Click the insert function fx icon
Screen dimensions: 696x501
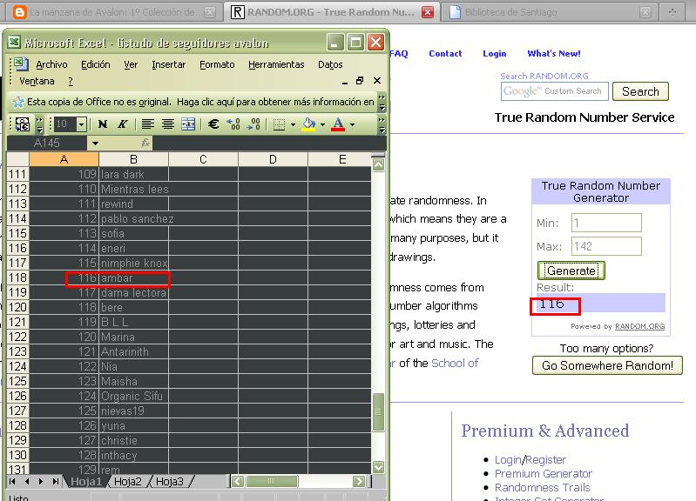(145, 143)
